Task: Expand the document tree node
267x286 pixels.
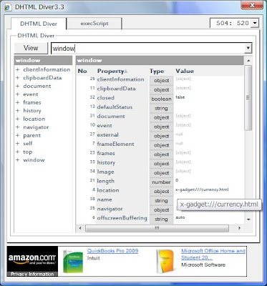Action: tap(17, 86)
